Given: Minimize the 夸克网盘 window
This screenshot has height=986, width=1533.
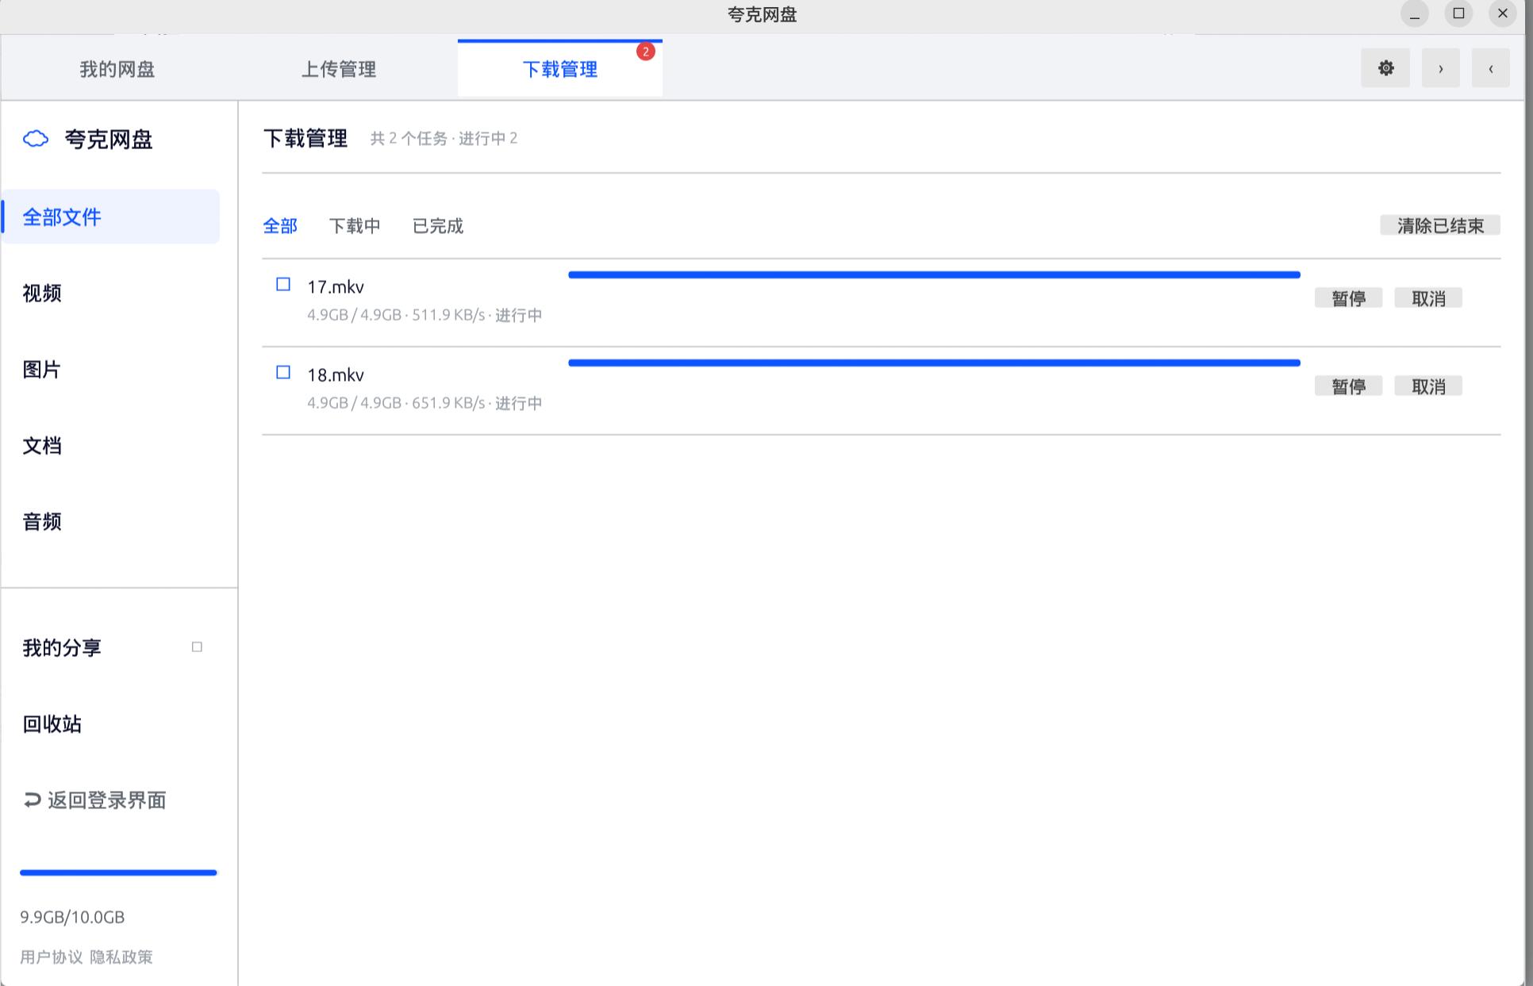Looking at the screenshot, I should click(x=1414, y=13).
